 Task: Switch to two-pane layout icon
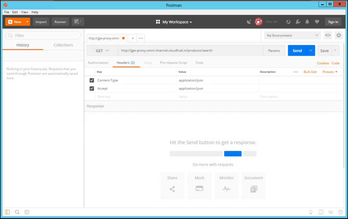321,212
